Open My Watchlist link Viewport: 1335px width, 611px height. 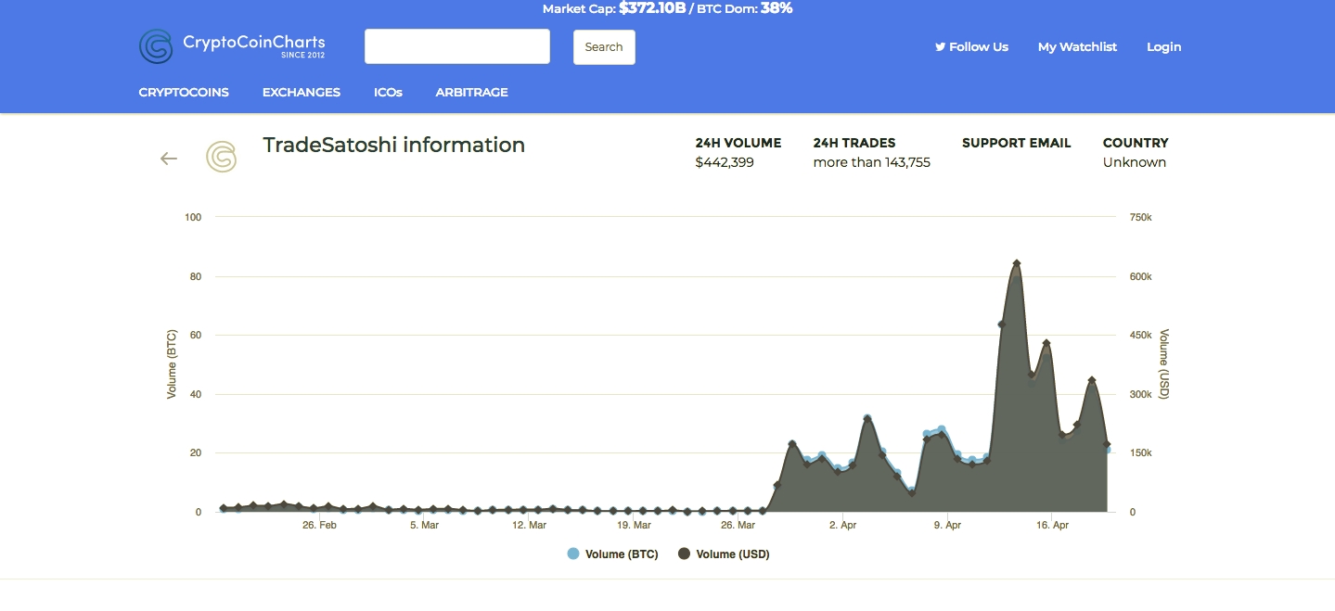(1077, 47)
